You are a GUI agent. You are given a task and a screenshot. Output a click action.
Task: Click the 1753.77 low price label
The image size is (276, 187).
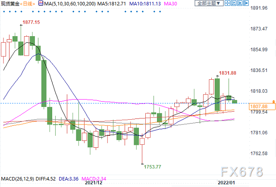(x=152, y=167)
